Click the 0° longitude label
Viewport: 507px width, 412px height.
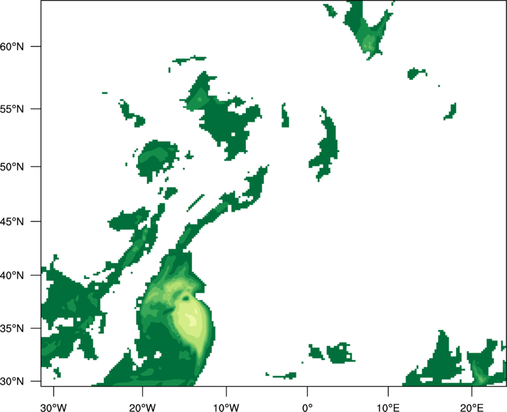click(x=307, y=408)
